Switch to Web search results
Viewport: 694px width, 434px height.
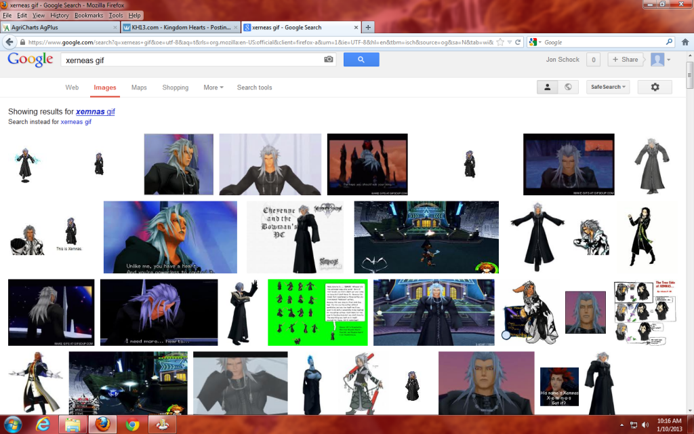pos(72,87)
